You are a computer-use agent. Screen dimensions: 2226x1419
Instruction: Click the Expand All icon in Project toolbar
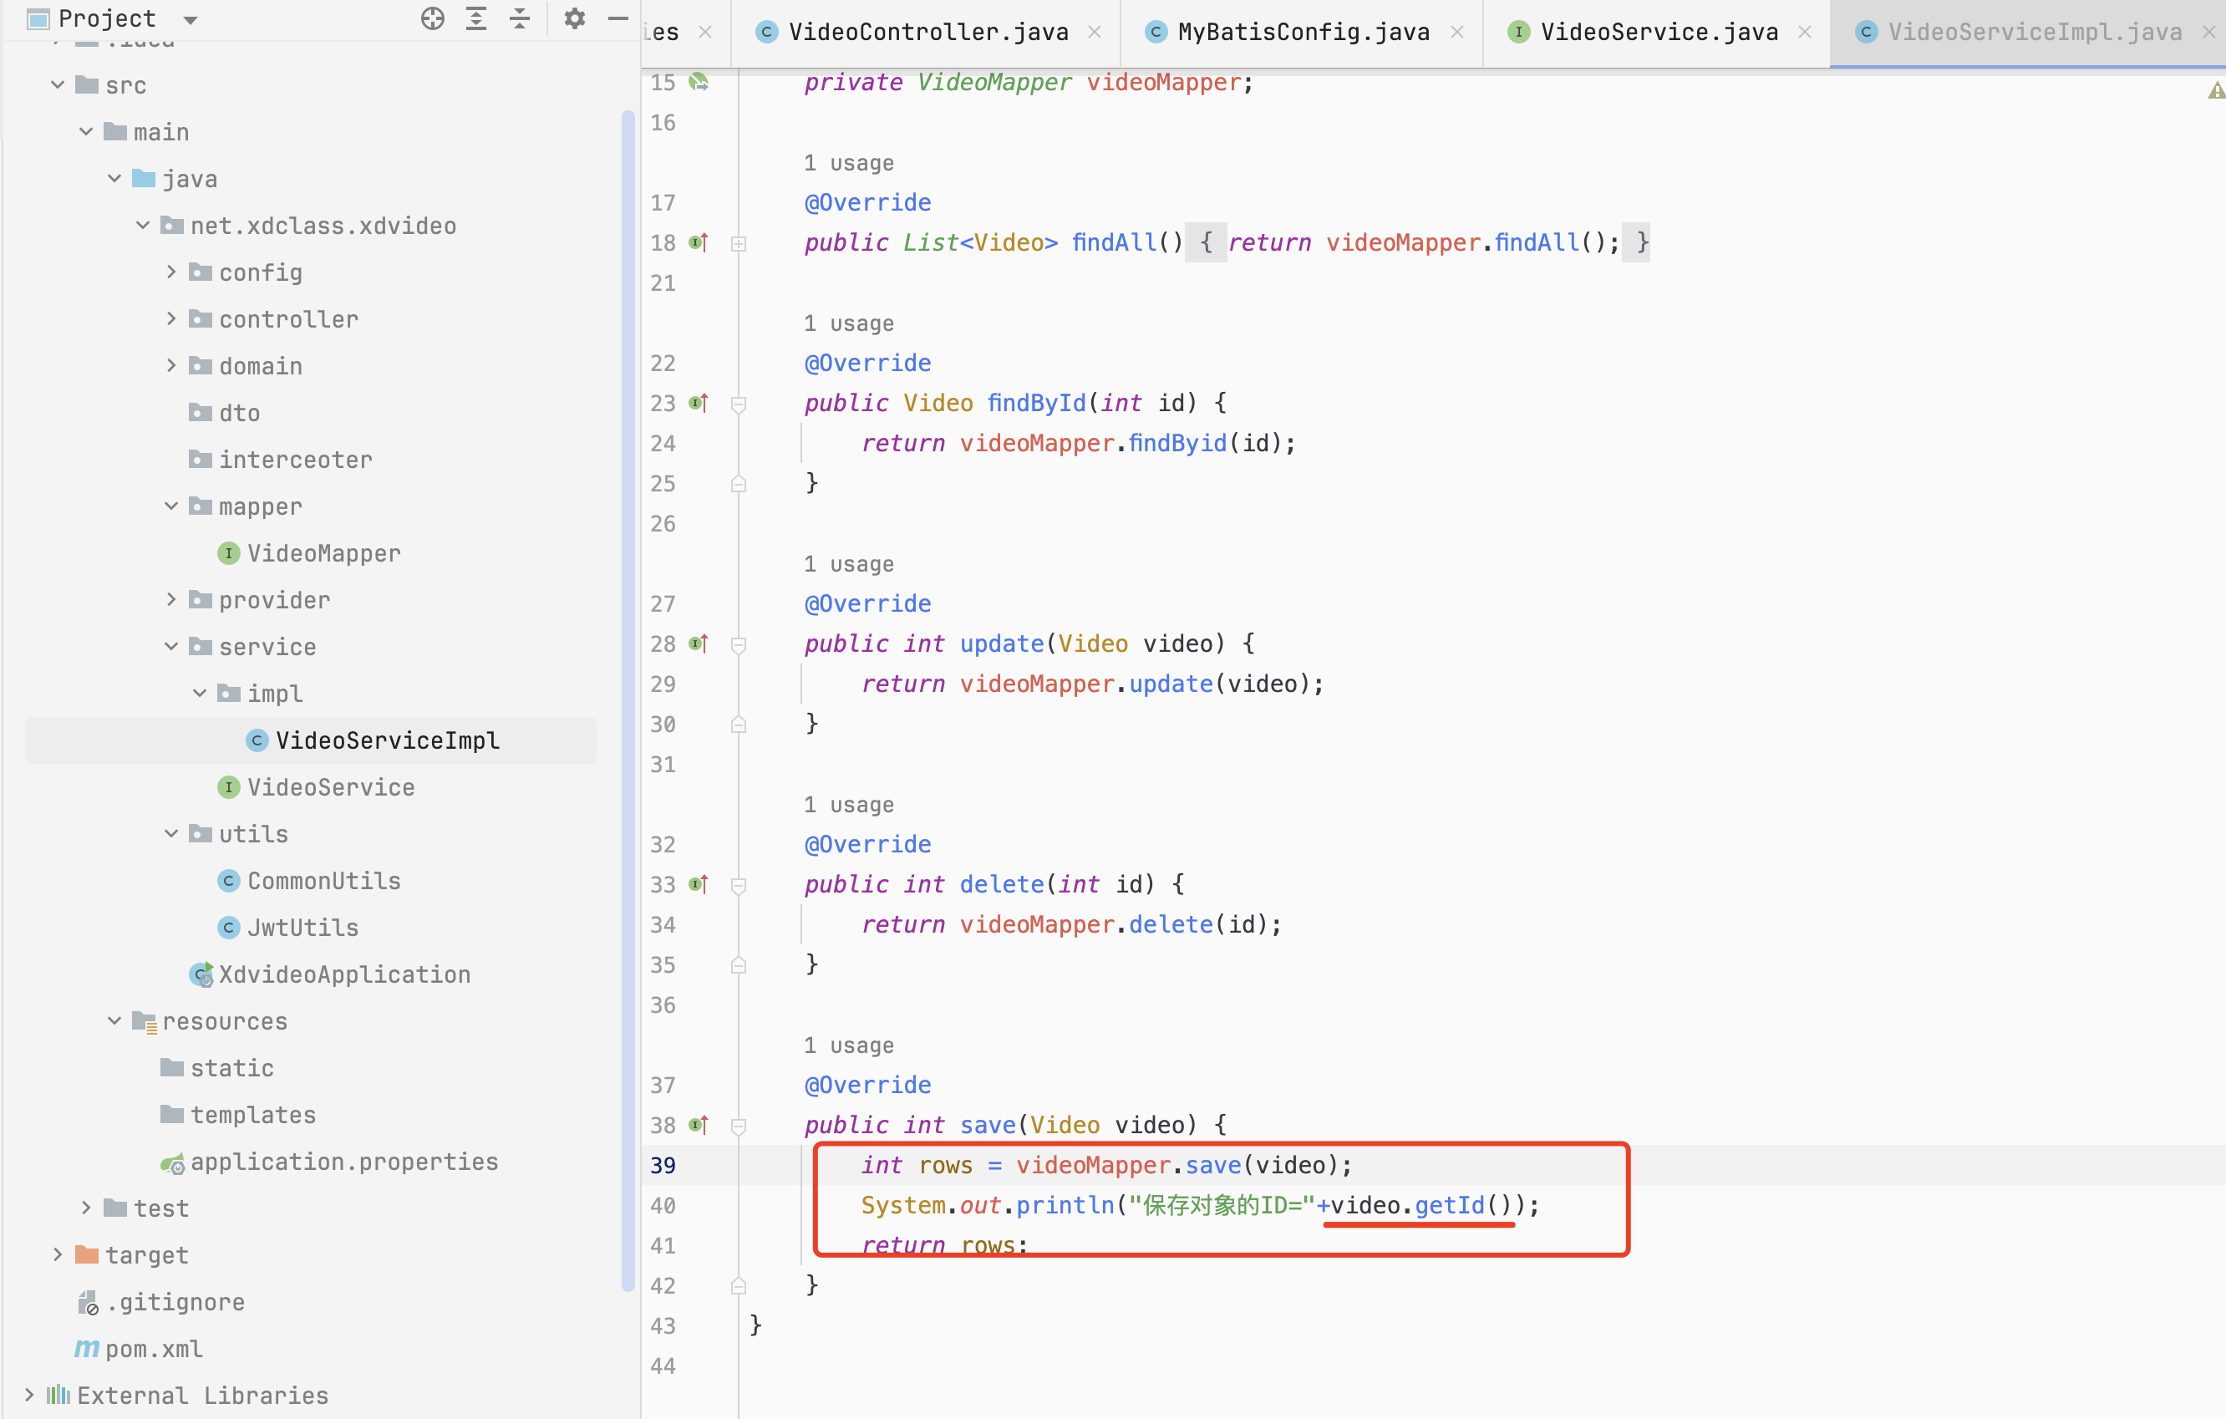coord(476,18)
